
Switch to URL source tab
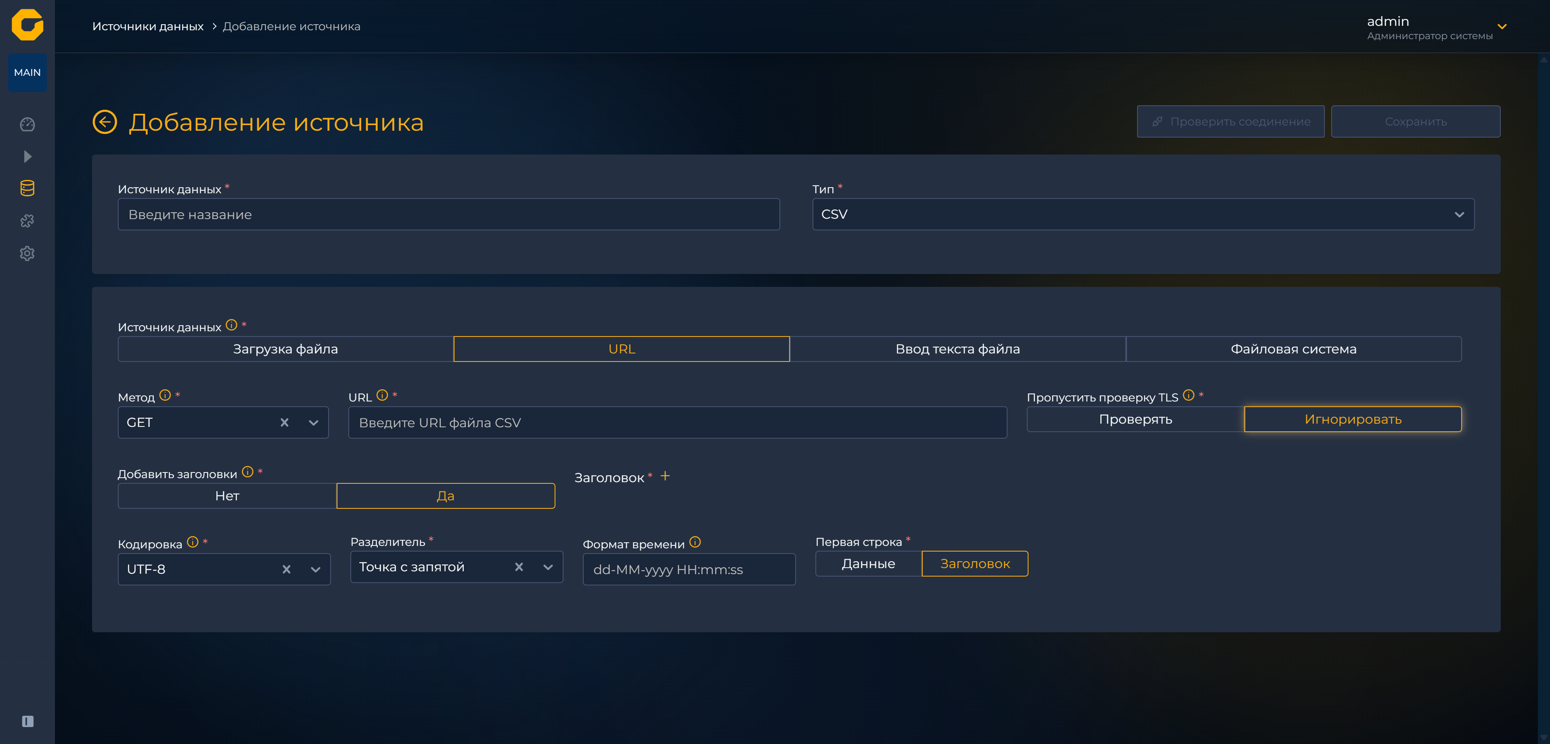(622, 349)
